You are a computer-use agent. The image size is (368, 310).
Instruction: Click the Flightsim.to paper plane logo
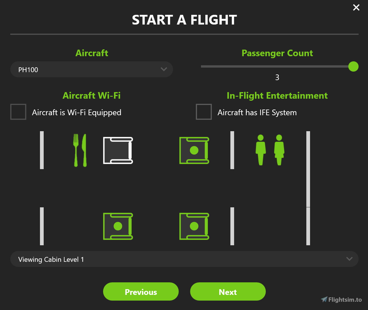(x=324, y=299)
